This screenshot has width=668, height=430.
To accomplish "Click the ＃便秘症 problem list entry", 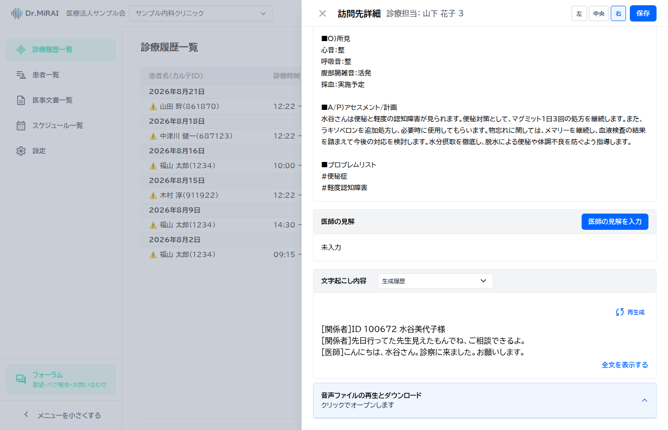I will (334, 176).
